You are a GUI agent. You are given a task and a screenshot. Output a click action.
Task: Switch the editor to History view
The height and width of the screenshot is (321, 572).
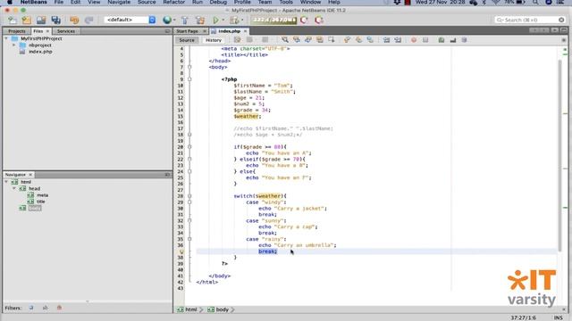214,40
